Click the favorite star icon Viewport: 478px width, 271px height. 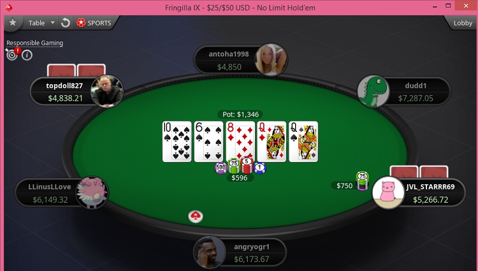point(13,22)
